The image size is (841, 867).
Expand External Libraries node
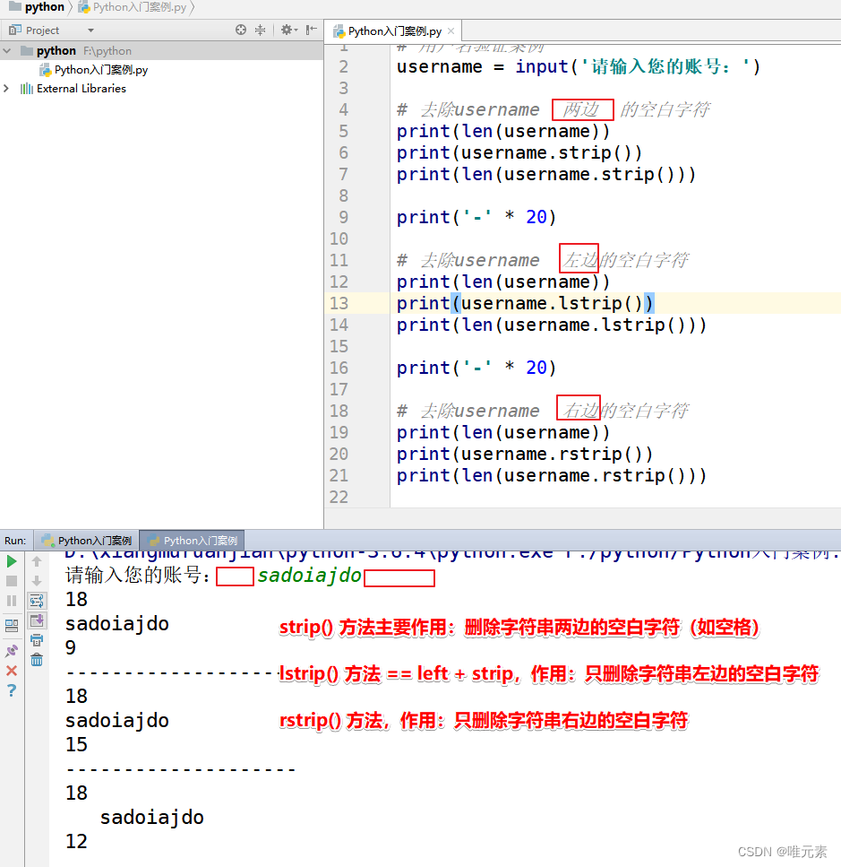click(6, 89)
